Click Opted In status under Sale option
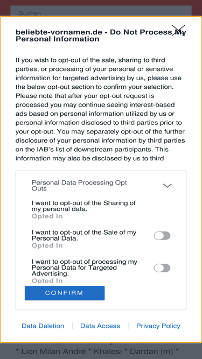202x359 pixels. tap(47, 245)
